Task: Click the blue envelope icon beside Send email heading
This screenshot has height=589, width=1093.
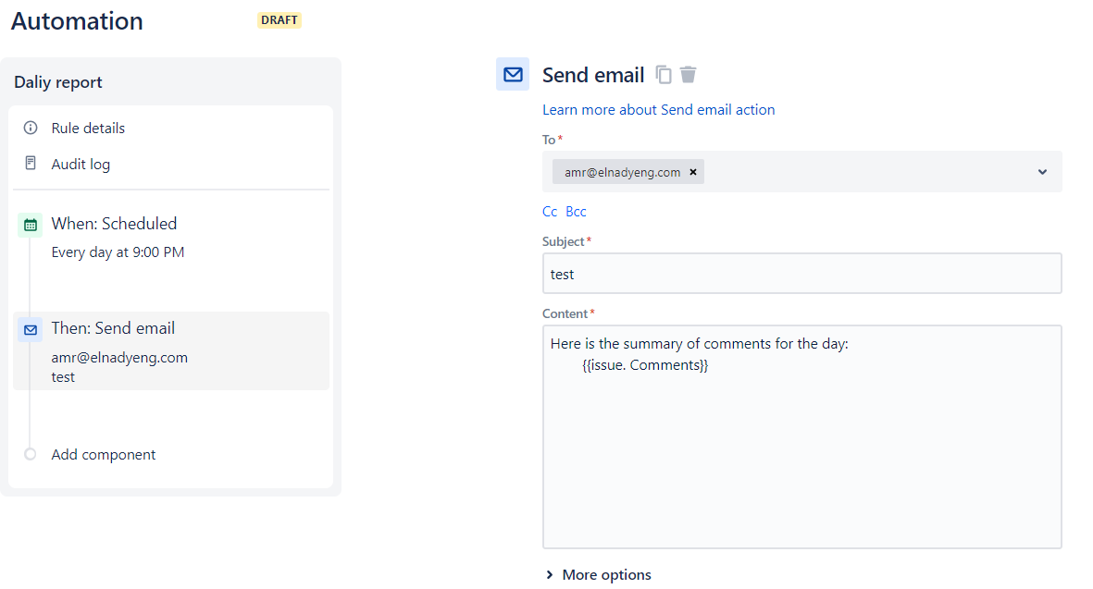Action: tap(513, 74)
